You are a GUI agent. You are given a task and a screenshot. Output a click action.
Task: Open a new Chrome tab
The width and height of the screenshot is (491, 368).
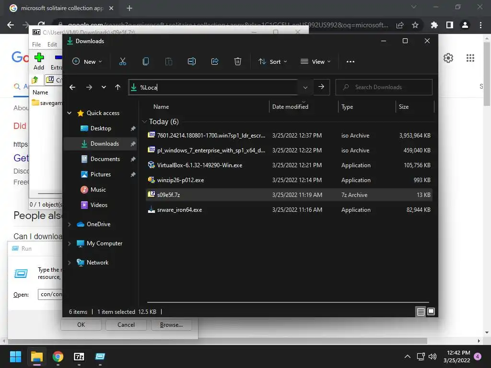pos(129,8)
